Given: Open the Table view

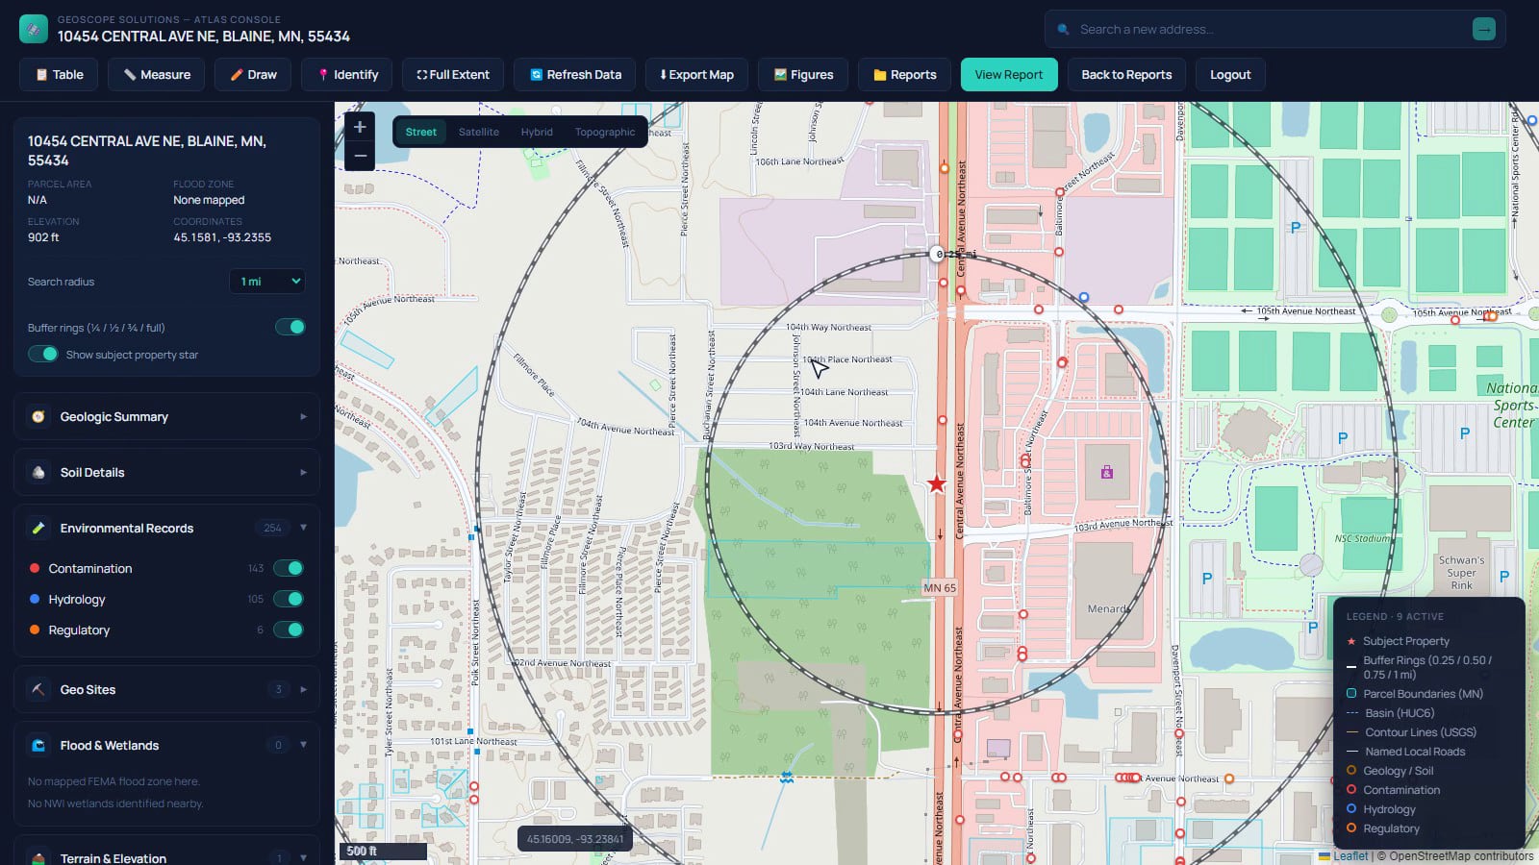Looking at the screenshot, I should pyautogui.click(x=59, y=74).
